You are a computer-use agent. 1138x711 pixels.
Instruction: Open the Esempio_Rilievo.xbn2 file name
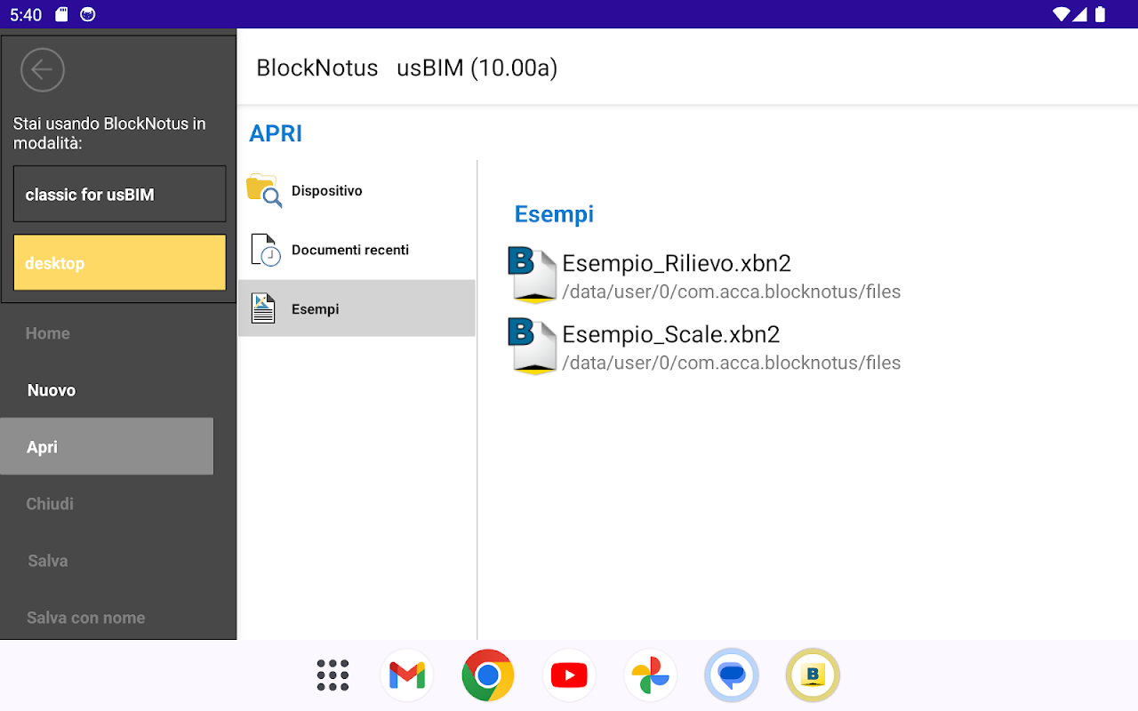pyautogui.click(x=677, y=263)
